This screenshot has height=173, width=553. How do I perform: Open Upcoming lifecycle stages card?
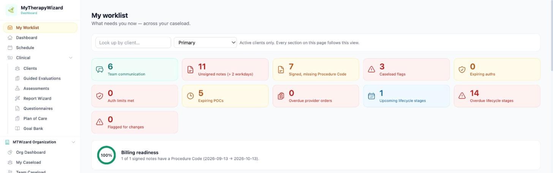click(x=406, y=96)
